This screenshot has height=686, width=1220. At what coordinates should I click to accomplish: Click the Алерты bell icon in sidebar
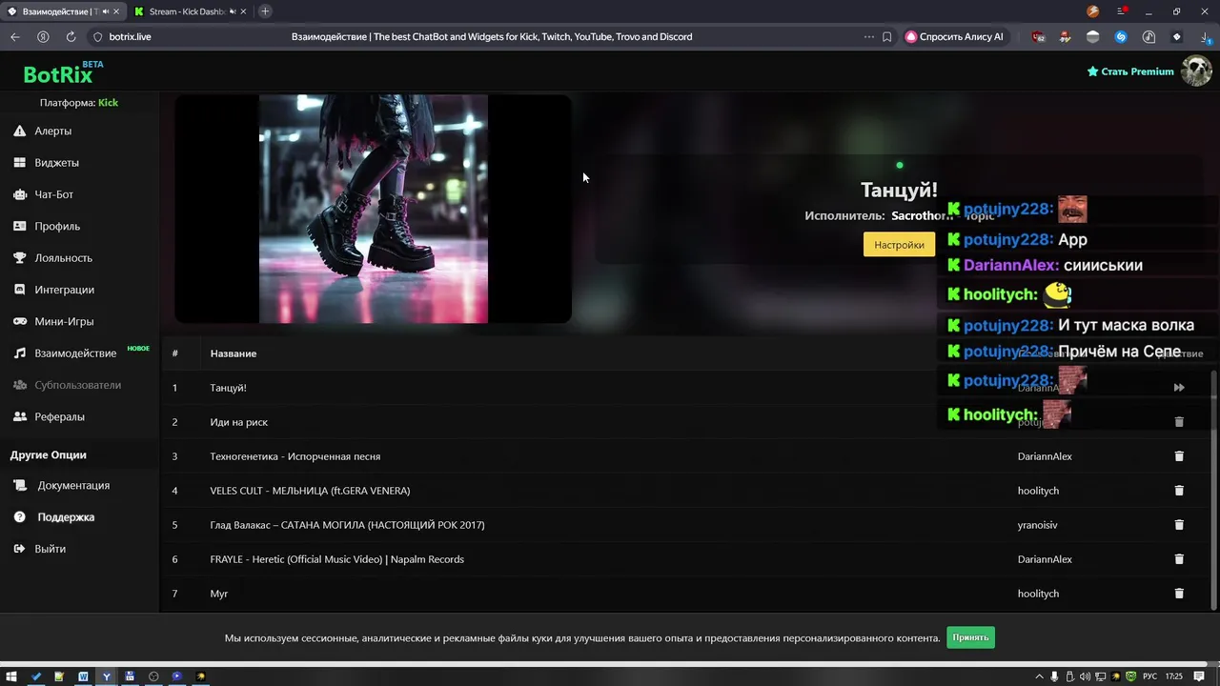pos(19,131)
